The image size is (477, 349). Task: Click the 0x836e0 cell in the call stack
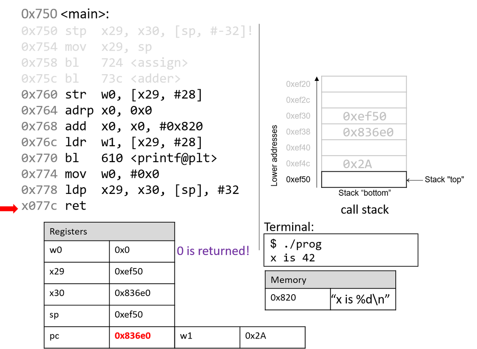[364, 132]
